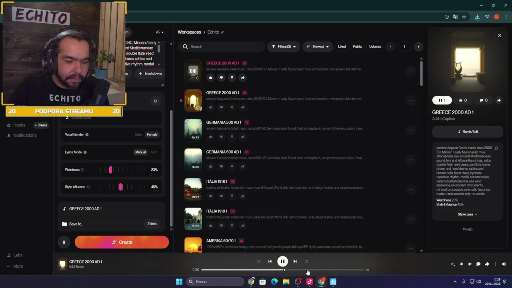Share the GERMANIA 500 AD 1 track timed 3:00
The image size is (512, 288).
[x=242, y=166]
